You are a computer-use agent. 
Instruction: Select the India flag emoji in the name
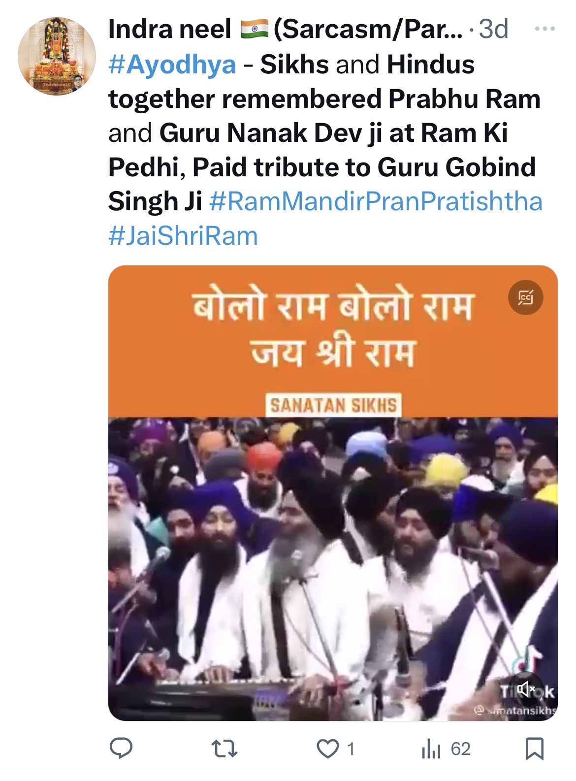tap(255, 29)
